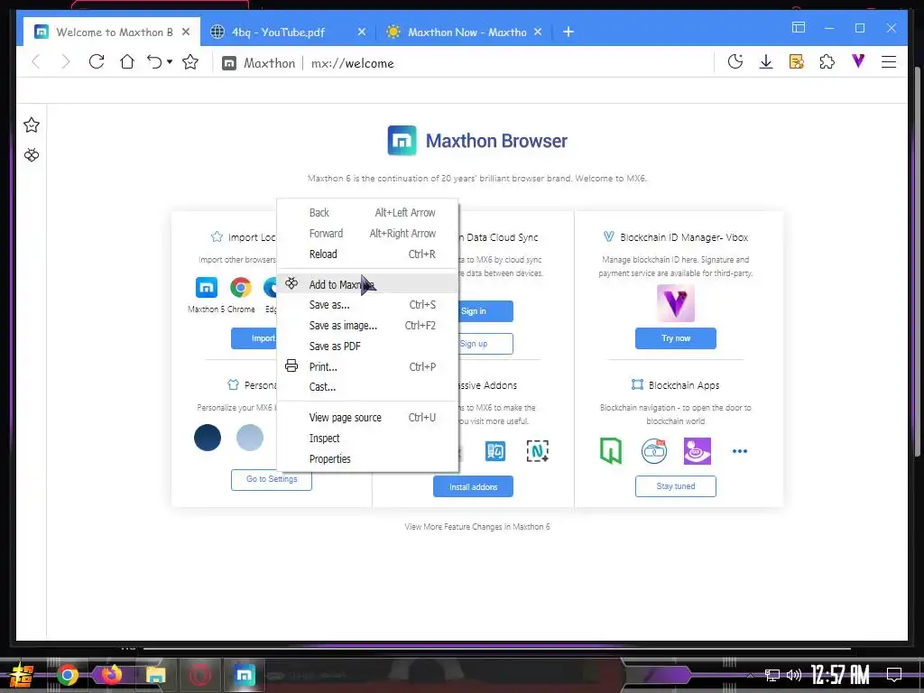Open the Extensions puzzle icon
This screenshot has width=924, height=693.
click(x=827, y=61)
